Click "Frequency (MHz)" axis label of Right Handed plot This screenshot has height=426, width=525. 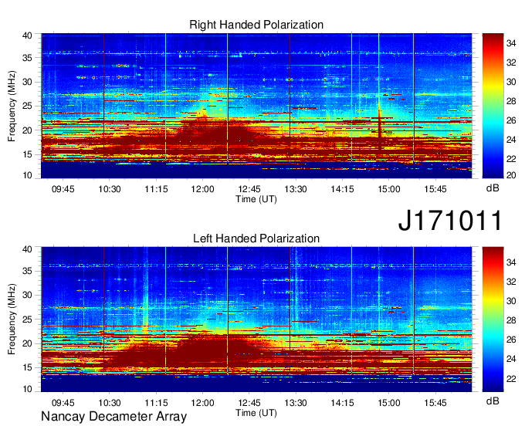pyautogui.click(x=12, y=106)
